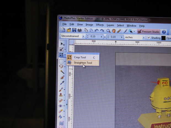Open the Help menu

(142, 26)
